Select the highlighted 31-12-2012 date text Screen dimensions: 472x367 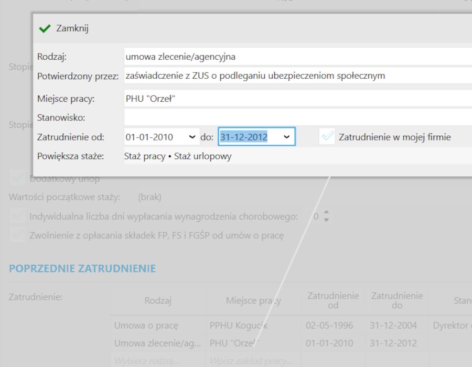pos(244,137)
